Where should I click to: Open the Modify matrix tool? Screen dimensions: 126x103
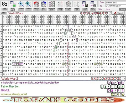click(x=13, y=4)
